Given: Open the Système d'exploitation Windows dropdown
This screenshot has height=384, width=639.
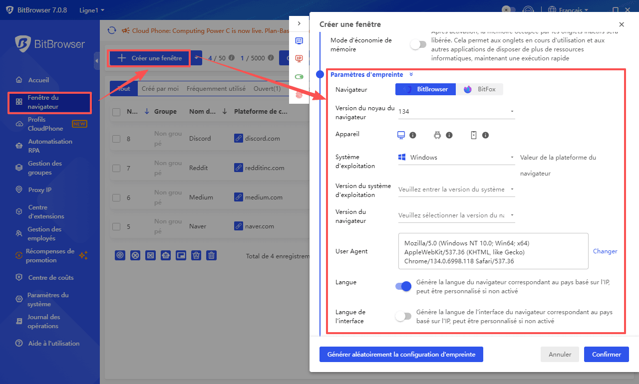Looking at the screenshot, I should click(x=456, y=158).
